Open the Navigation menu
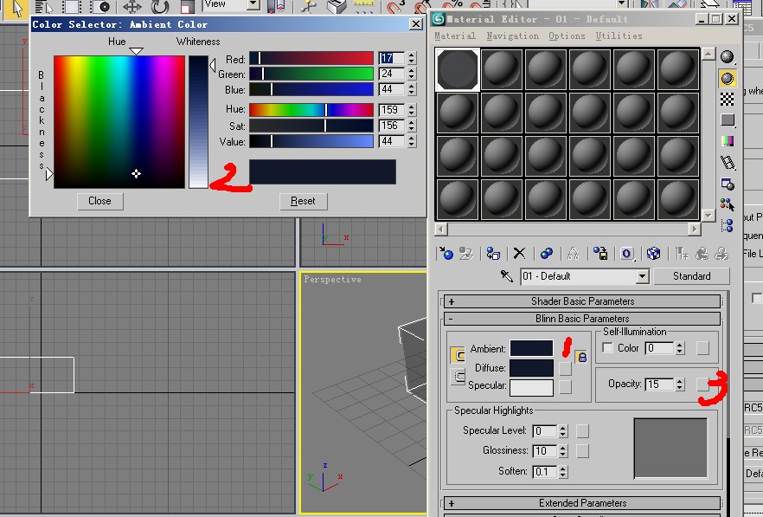Viewport: 763px width, 517px height. (513, 36)
